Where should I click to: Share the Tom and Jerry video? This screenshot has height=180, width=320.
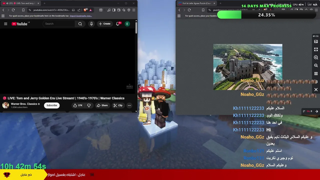102,105
